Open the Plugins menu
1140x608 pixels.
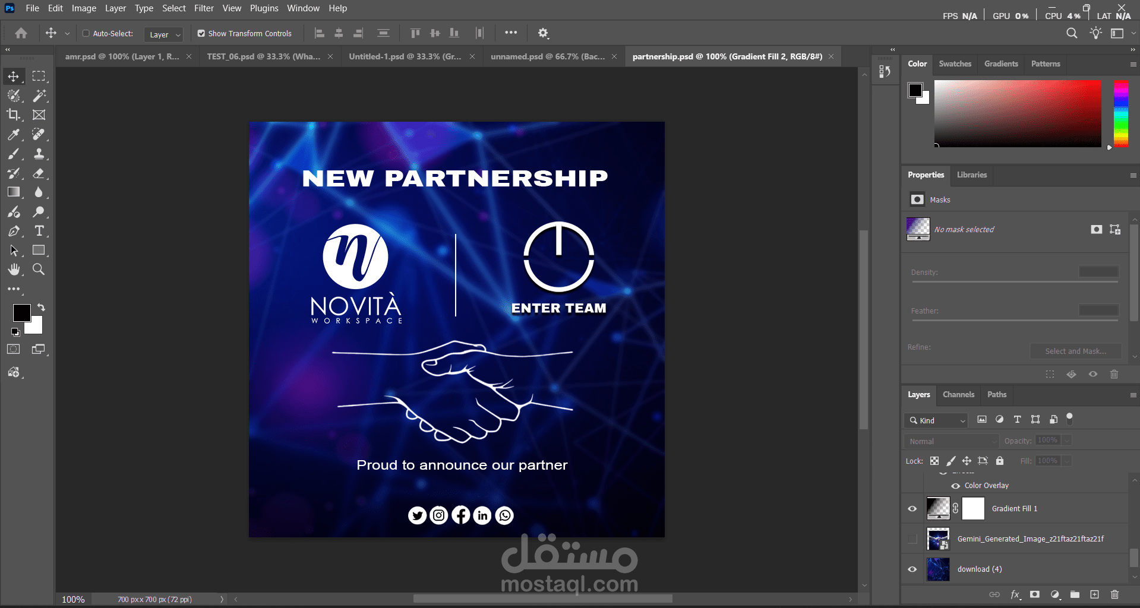[x=264, y=8]
